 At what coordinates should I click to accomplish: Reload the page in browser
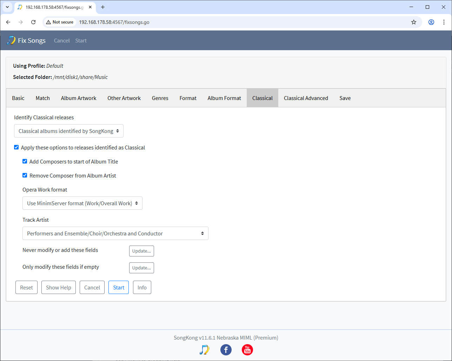click(33, 22)
